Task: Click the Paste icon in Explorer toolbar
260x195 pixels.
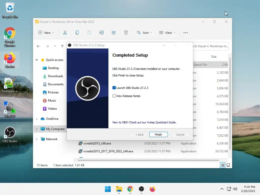Action: (x=89, y=33)
